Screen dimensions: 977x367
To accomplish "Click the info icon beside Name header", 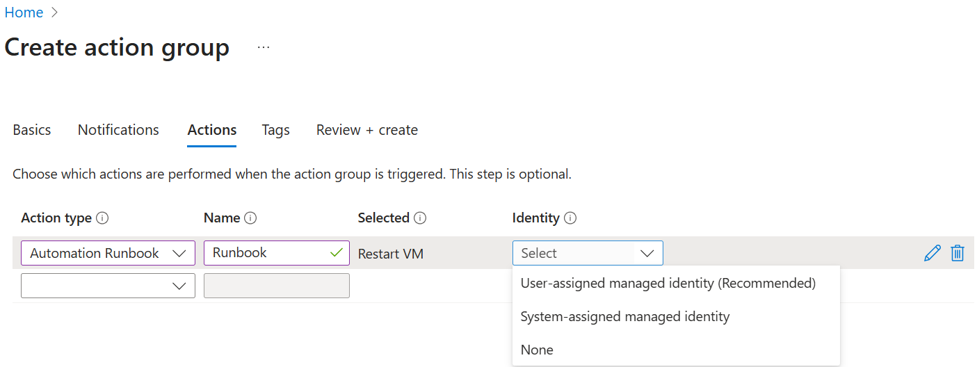I will (250, 218).
